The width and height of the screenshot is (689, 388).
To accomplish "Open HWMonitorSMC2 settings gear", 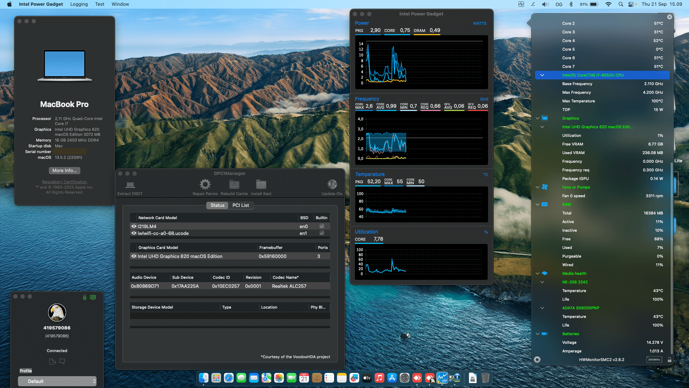I will (x=537, y=360).
